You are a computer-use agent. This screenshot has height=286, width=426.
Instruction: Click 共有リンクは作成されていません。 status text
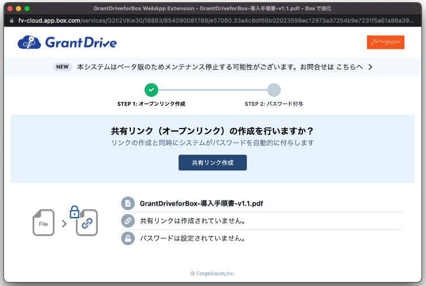(x=193, y=221)
